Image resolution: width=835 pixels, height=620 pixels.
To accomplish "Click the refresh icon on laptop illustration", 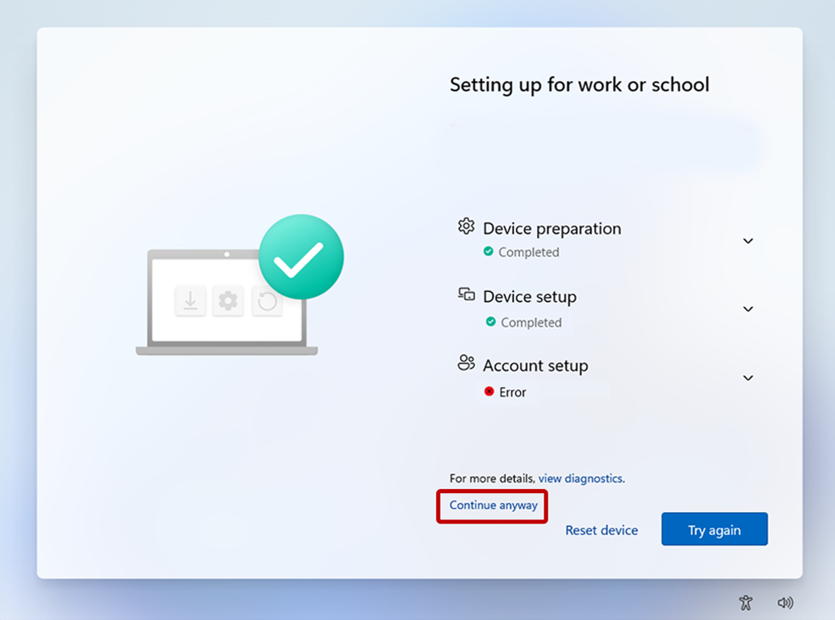I will pyautogui.click(x=267, y=302).
